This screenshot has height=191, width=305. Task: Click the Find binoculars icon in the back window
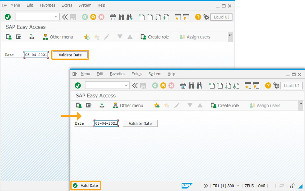pos(121,17)
